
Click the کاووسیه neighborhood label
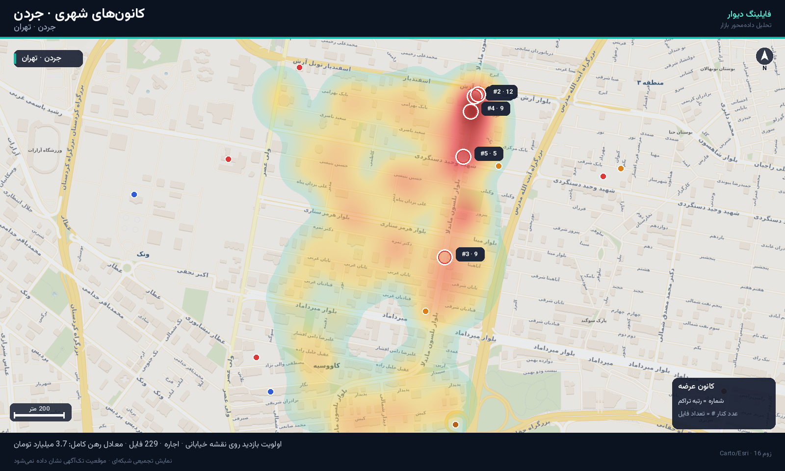click(x=326, y=366)
